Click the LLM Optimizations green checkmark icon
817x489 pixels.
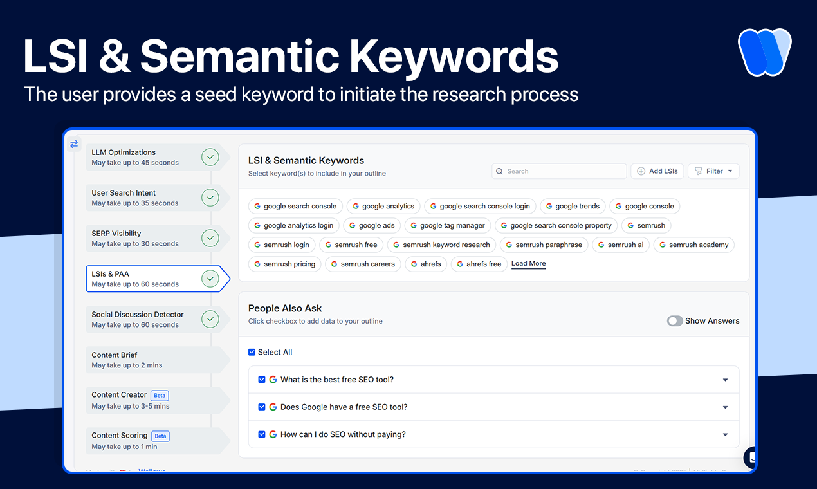pos(210,157)
